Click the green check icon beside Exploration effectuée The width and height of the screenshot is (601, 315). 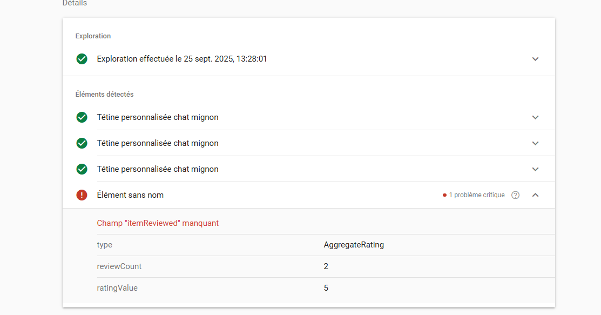tap(82, 59)
